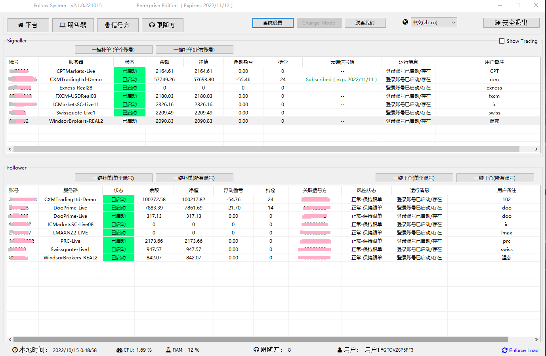Viewport: 546px width, 356px height.
Task: Enable the Show Tracing checkbox
Action: coord(502,41)
